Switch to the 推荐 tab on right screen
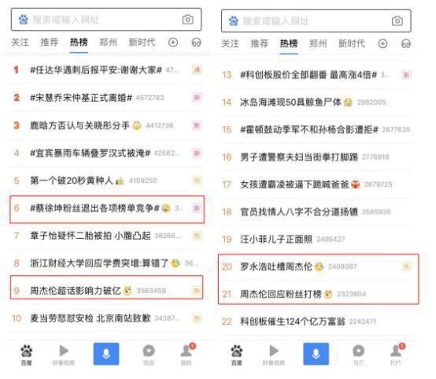The height and width of the screenshot is (379, 436). tap(260, 43)
